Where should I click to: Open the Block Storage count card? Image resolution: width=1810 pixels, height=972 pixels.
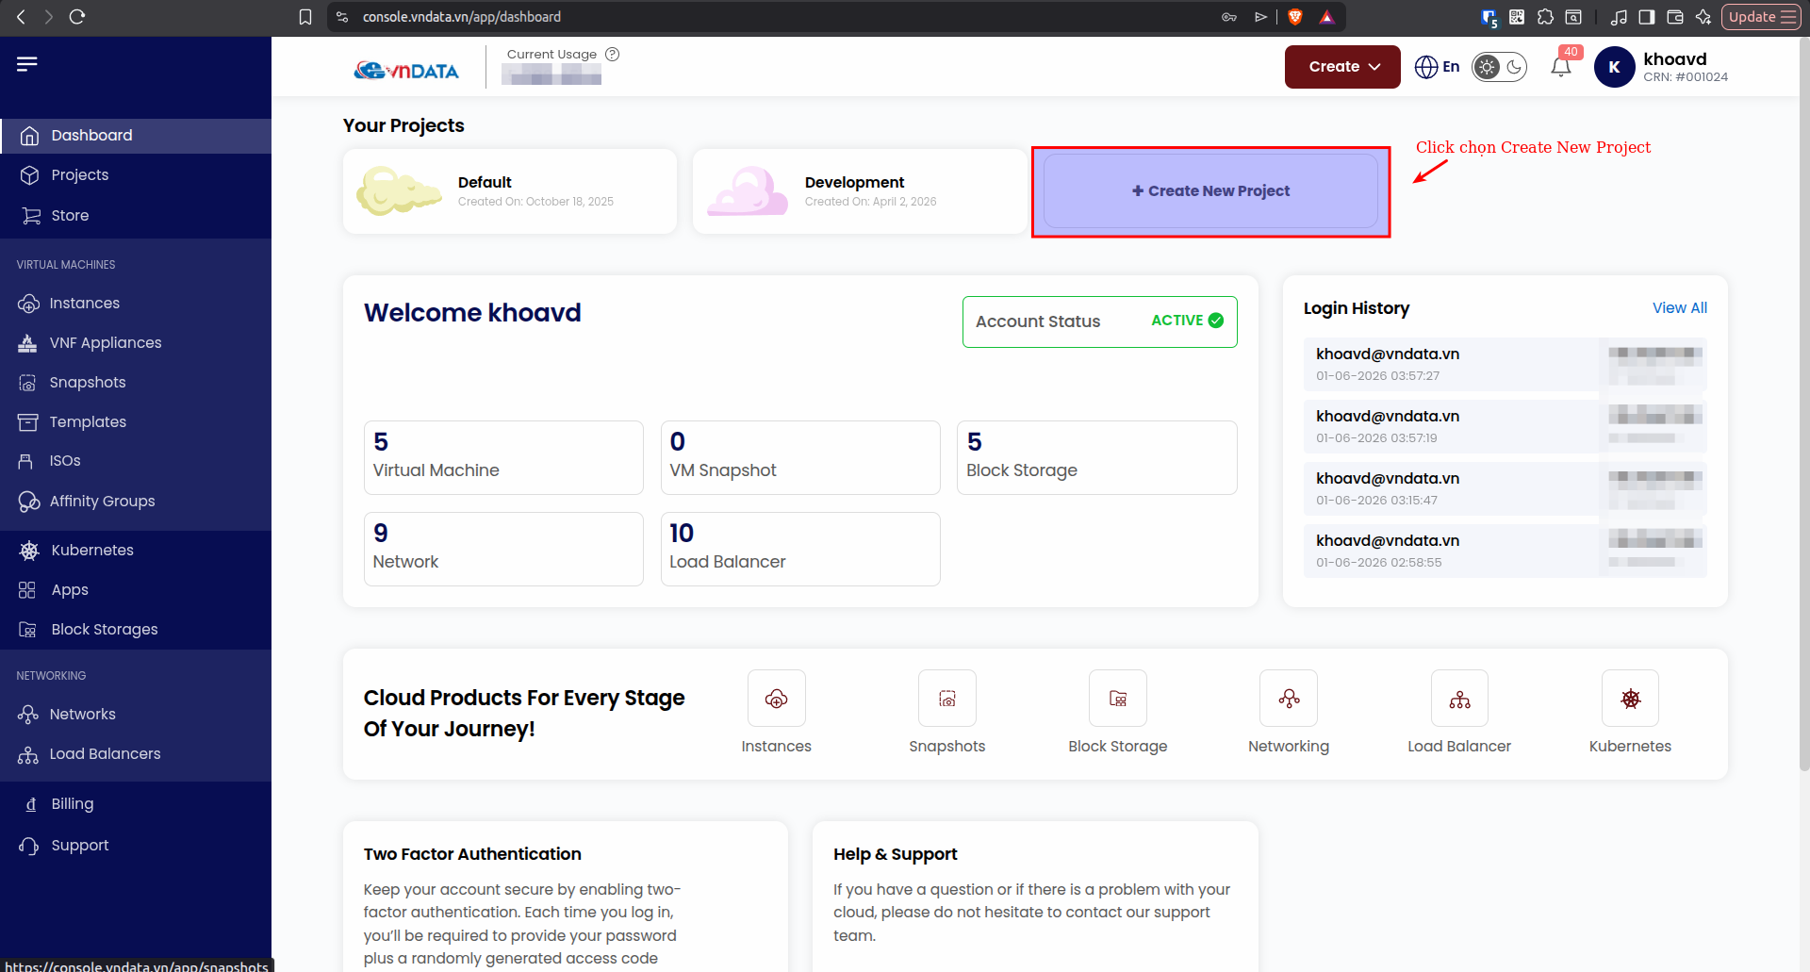pos(1097,457)
